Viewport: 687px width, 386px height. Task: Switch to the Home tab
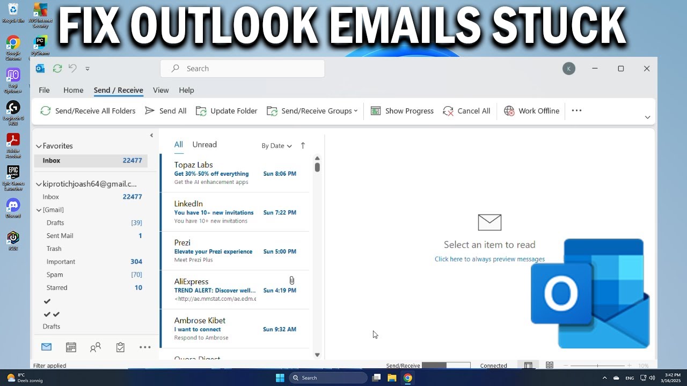73,90
